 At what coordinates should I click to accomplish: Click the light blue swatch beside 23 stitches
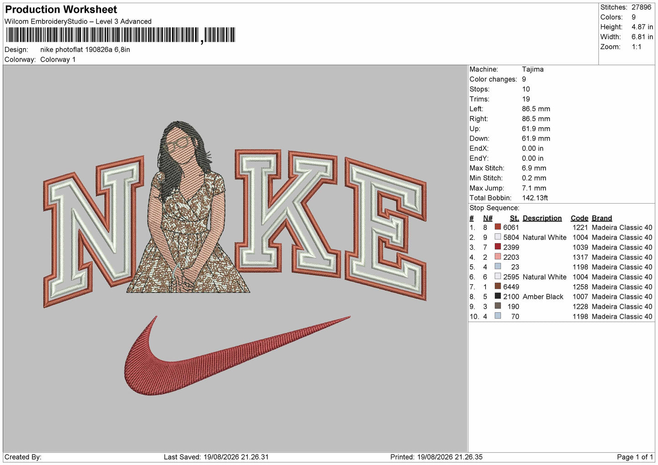[498, 267]
